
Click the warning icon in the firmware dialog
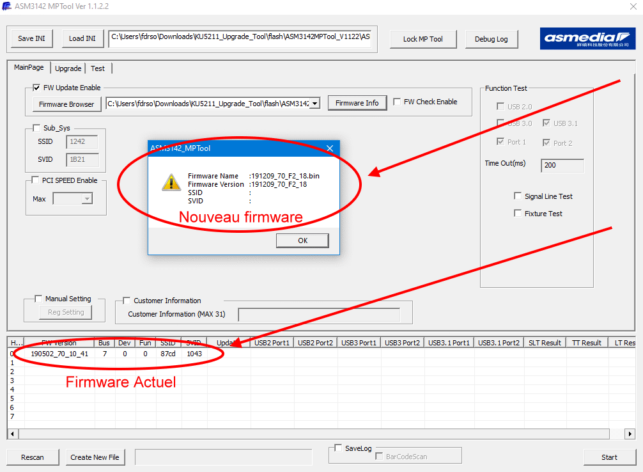click(x=171, y=182)
